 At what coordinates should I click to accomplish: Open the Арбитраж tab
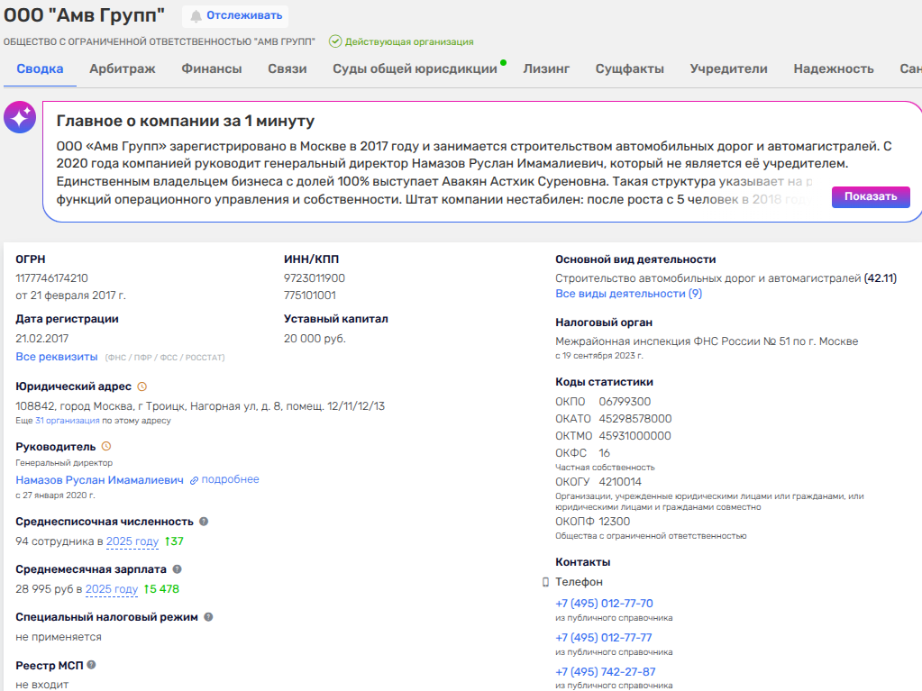click(x=123, y=68)
